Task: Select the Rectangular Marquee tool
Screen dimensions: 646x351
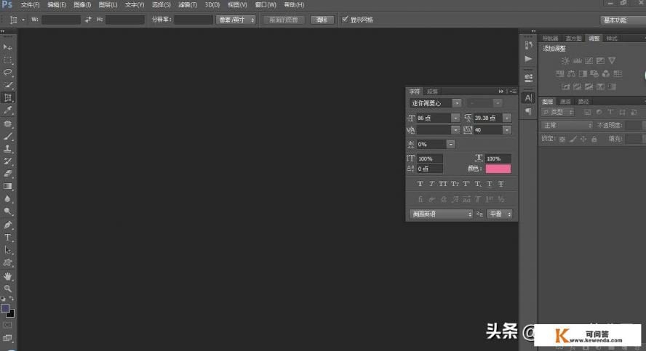Action: 7,60
